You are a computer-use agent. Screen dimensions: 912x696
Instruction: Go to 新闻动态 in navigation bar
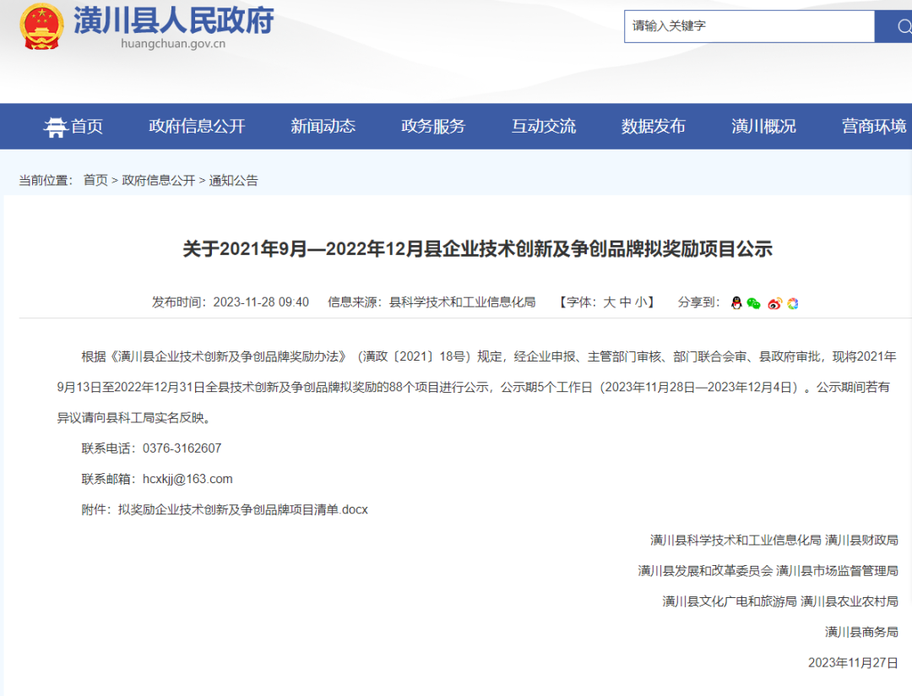[323, 127]
